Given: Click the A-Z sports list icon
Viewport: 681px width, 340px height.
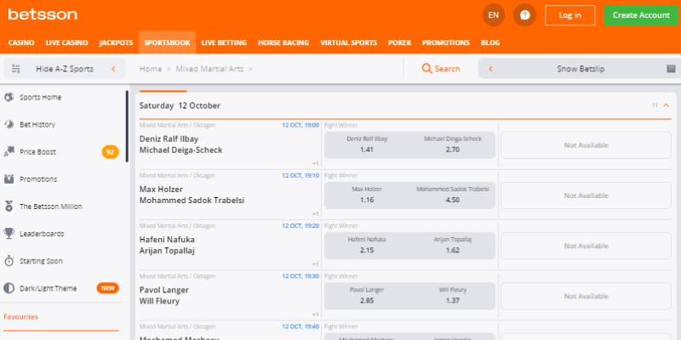Looking at the screenshot, I should (x=16, y=69).
